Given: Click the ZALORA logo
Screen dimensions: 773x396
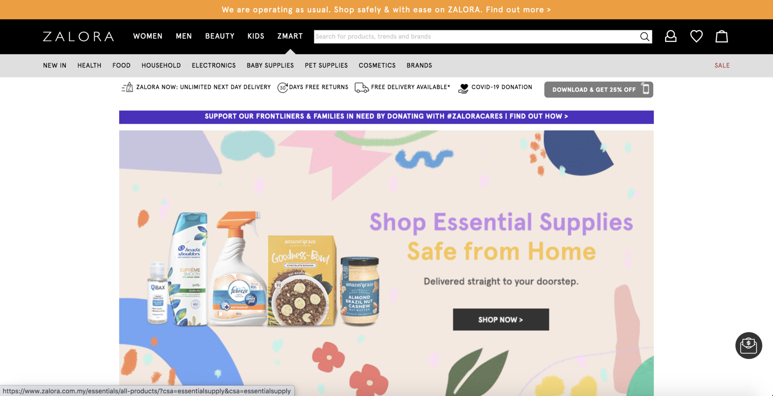Looking at the screenshot, I should (x=79, y=37).
